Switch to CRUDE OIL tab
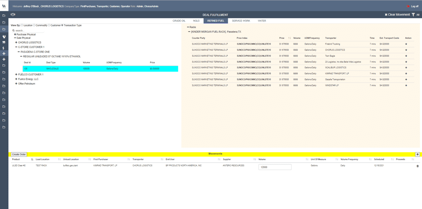Image resolution: width=422 pixels, height=209 pixels. click(x=179, y=21)
